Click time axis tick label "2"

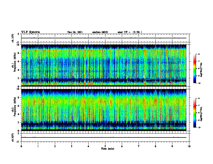coord(55,146)
